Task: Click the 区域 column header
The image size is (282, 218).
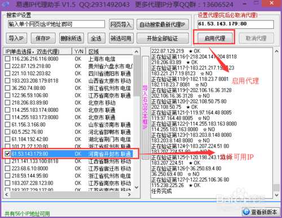Action: (x=109, y=51)
